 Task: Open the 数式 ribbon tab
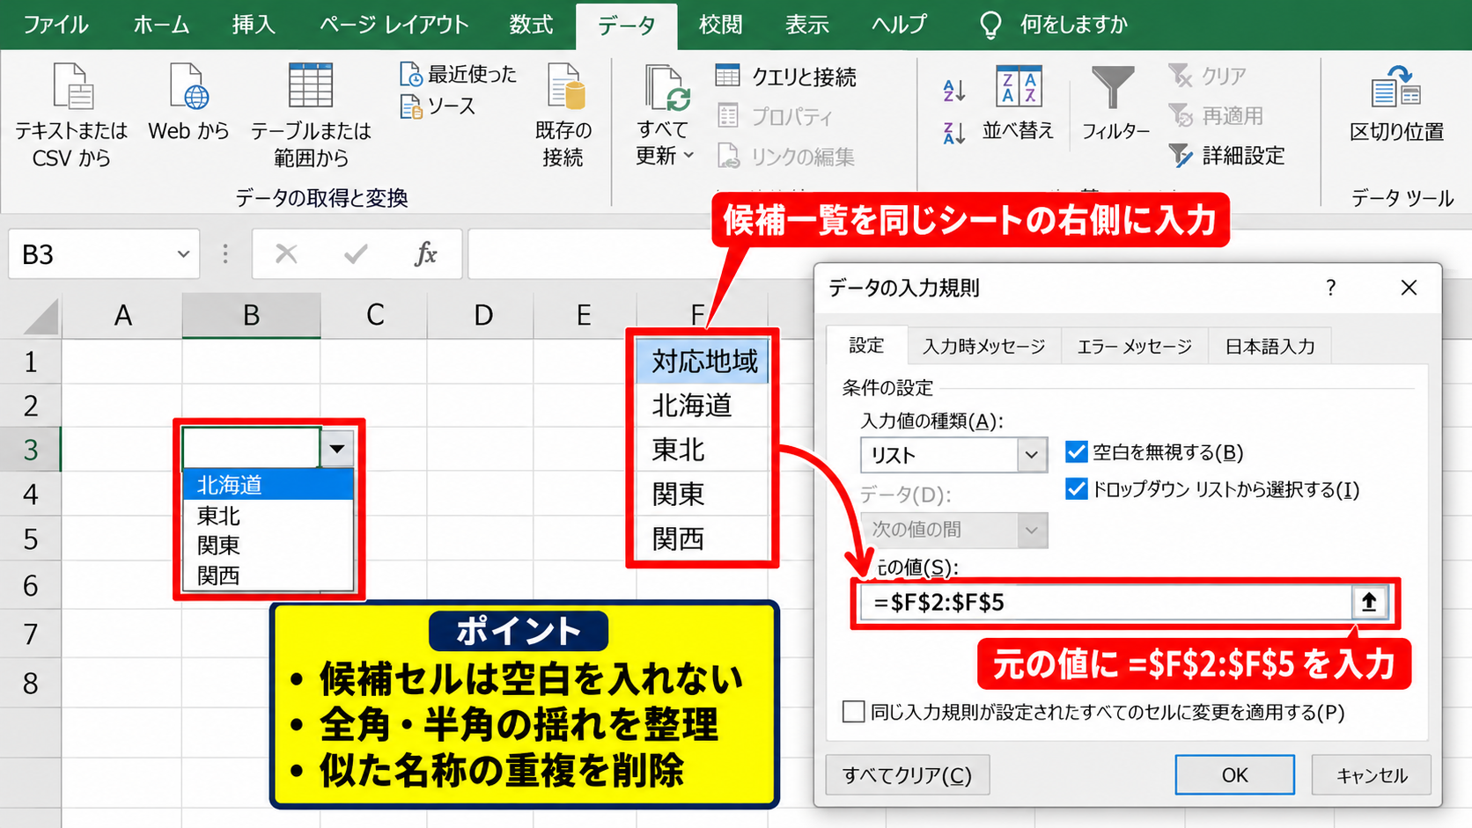click(531, 24)
